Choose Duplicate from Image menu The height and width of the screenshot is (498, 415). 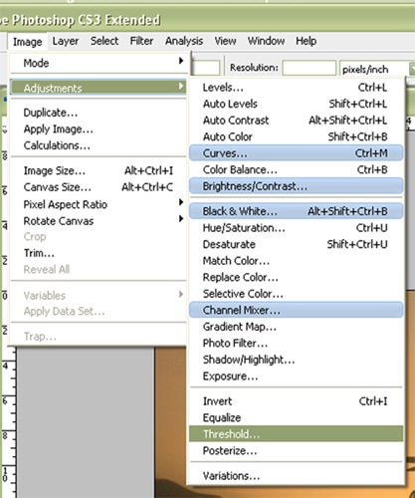[99, 113]
